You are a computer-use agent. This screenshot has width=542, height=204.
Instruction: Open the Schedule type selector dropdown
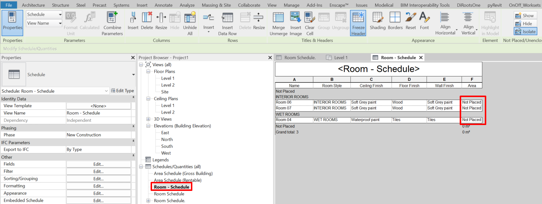coord(133,75)
